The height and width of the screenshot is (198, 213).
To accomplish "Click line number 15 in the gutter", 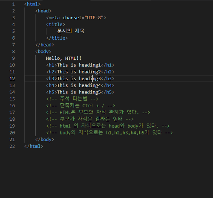I will [x=12, y=99].
